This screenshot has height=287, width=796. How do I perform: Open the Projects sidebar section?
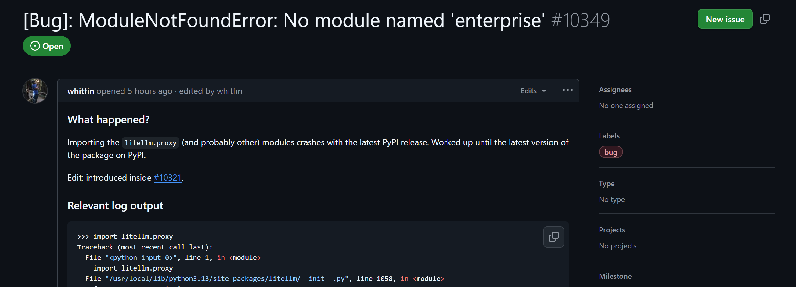tap(612, 230)
